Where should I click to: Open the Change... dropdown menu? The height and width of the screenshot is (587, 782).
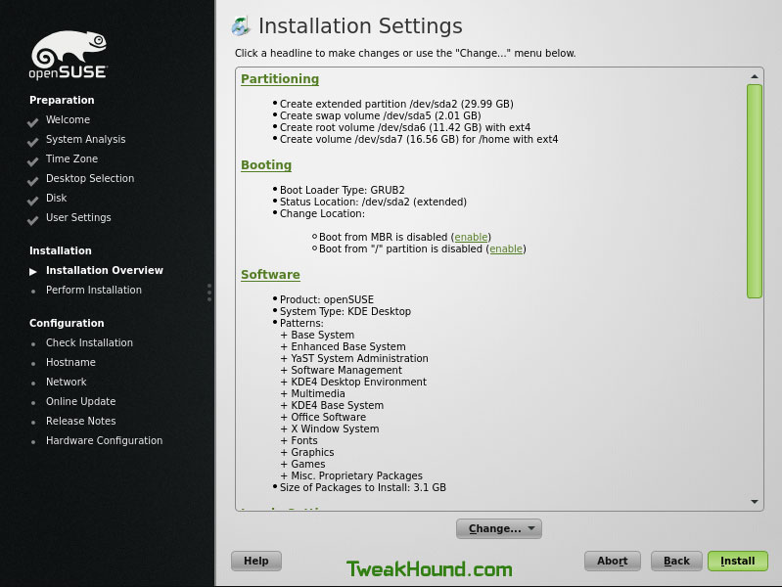(499, 528)
